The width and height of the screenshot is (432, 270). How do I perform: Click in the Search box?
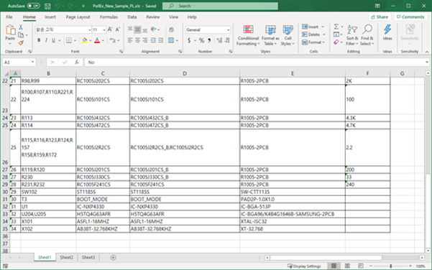click(x=220, y=6)
